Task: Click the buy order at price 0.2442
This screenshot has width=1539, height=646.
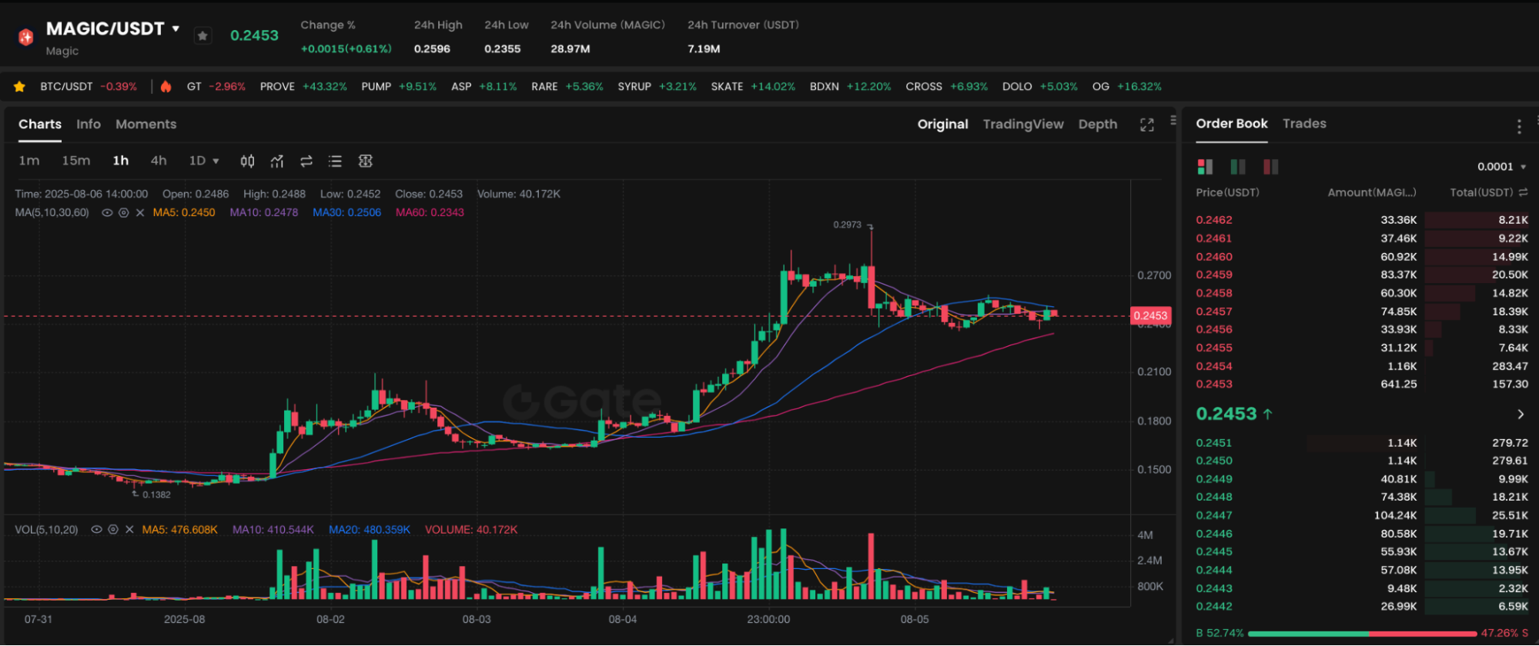Action: coord(1362,606)
